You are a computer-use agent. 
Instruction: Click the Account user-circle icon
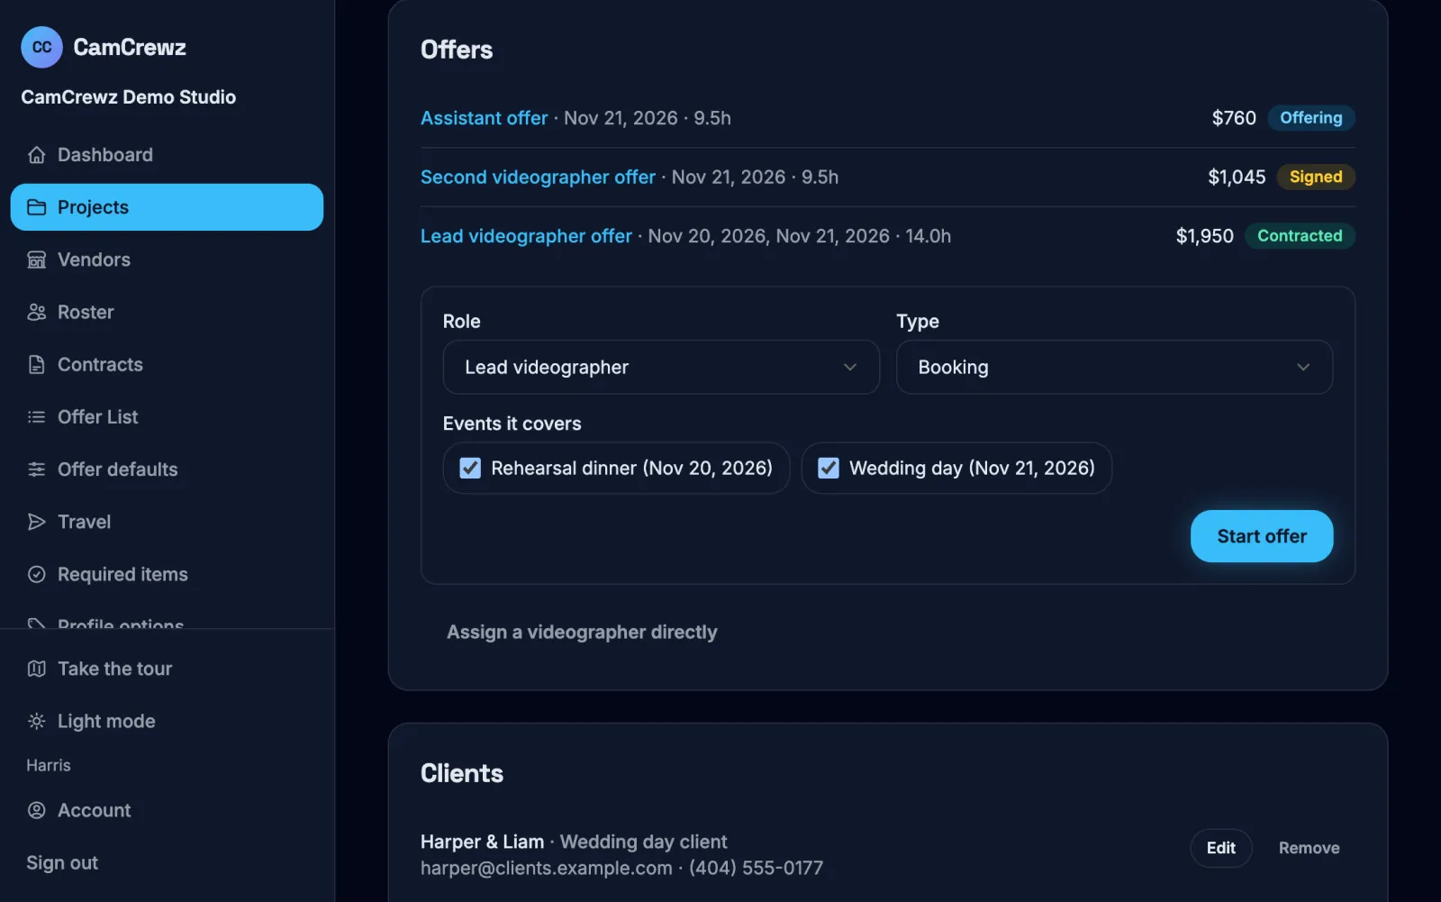36,810
